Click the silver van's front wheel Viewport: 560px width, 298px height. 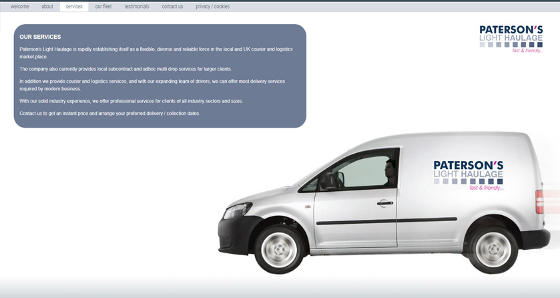click(279, 249)
